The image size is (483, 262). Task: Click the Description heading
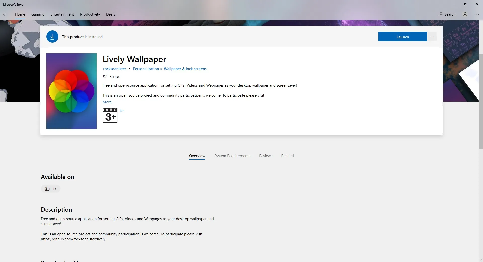[x=56, y=210]
